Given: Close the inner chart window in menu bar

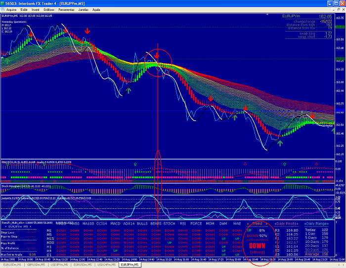Looking at the screenshot, I should pyautogui.click(x=344, y=10).
